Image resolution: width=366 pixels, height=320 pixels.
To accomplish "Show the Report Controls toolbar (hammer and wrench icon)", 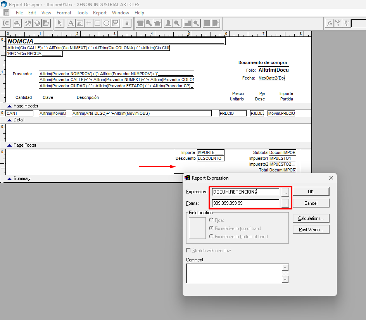I will tap(28, 23).
